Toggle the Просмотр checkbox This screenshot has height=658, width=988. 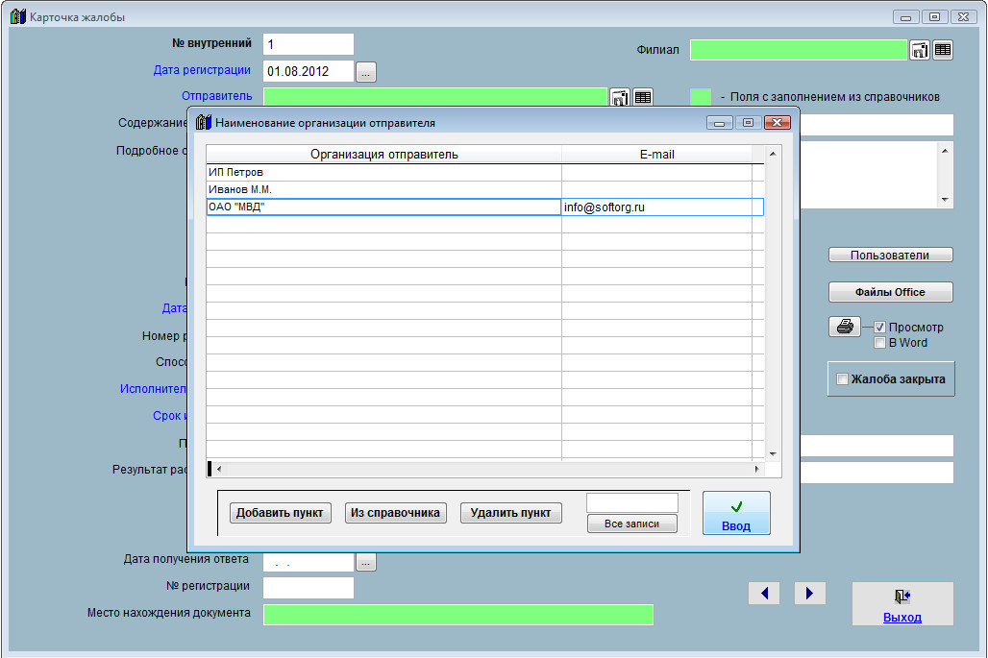(x=880, y=328)
